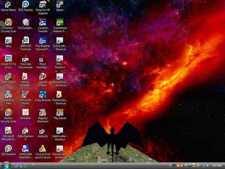Select the RPG - Shortcut icon
This screenshot has width=225, height=169.
pyautogui.click(x=60, y=62)
